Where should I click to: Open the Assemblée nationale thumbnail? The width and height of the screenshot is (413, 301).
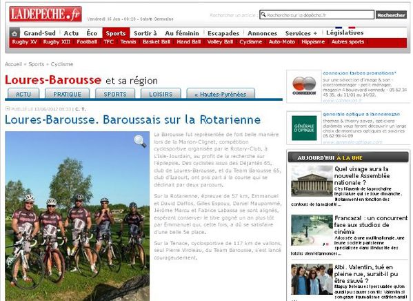pos(312,181)
